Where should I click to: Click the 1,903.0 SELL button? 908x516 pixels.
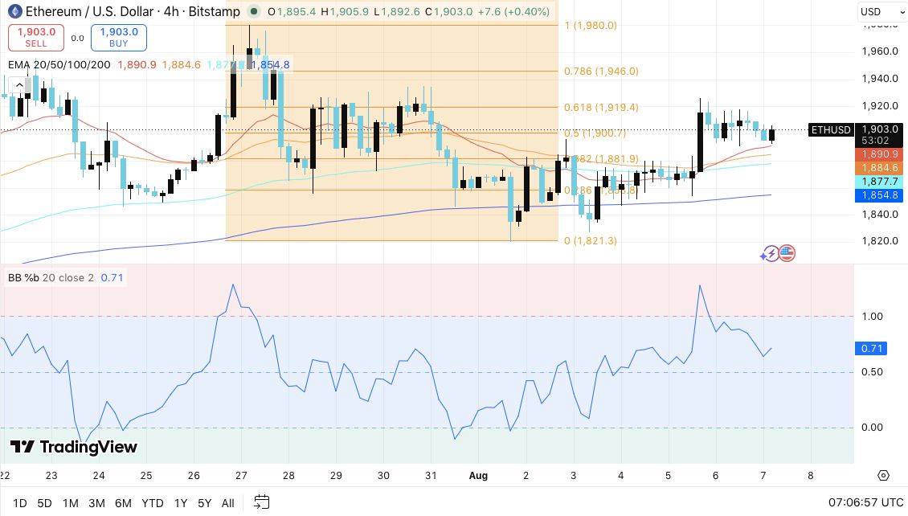tap(36, 37)
